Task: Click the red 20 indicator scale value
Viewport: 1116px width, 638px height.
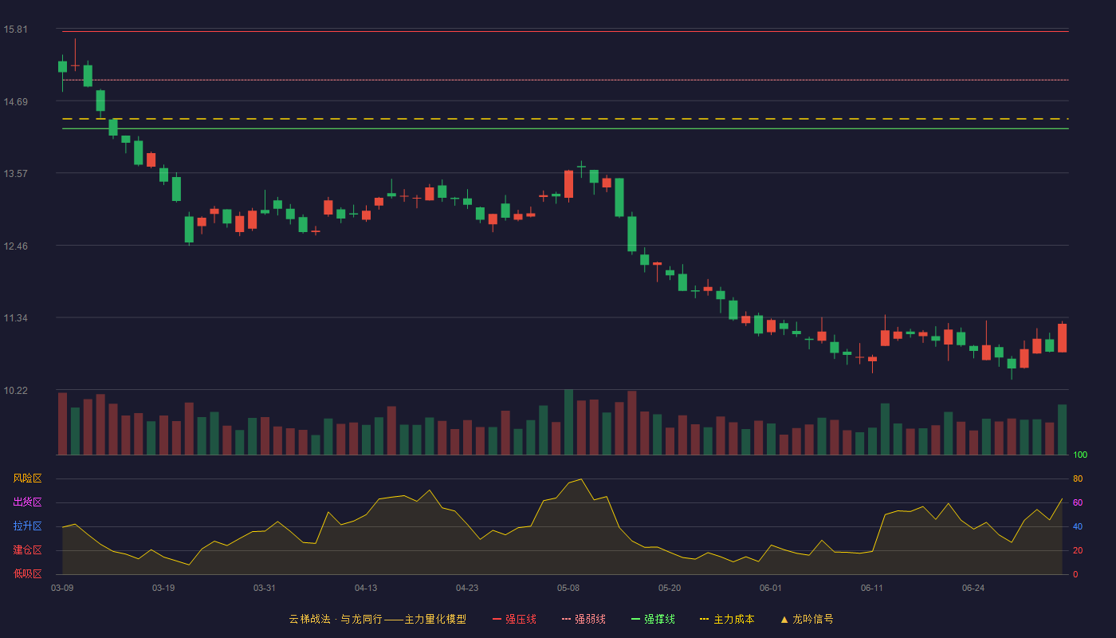Action: pos(1078,550)
